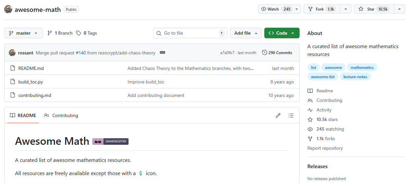The height and width of the screenshot is (183, 410).
Task: Open rossant's profile link
Action: tap(25, 53)
